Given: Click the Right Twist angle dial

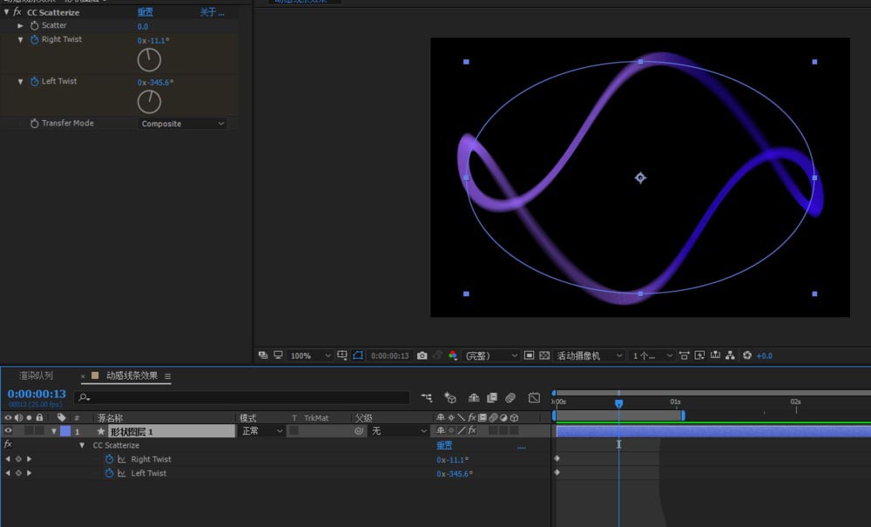Looking at the screenshot, I should (x=149, y=60).
